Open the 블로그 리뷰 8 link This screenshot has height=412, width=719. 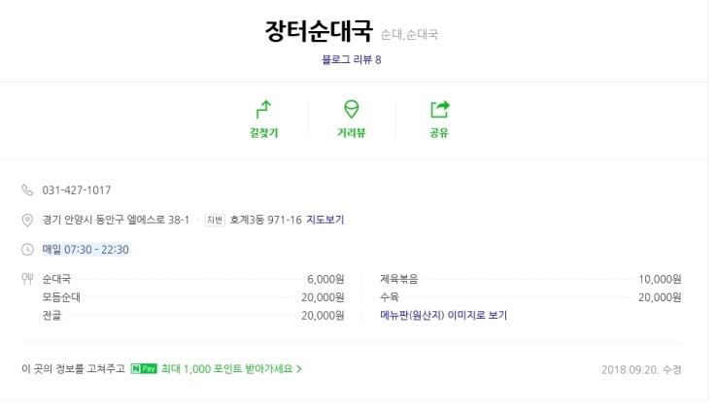(x=352, y=59)
